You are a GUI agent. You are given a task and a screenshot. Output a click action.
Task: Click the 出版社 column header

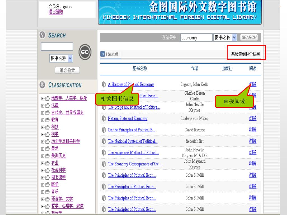coord(227,69)
